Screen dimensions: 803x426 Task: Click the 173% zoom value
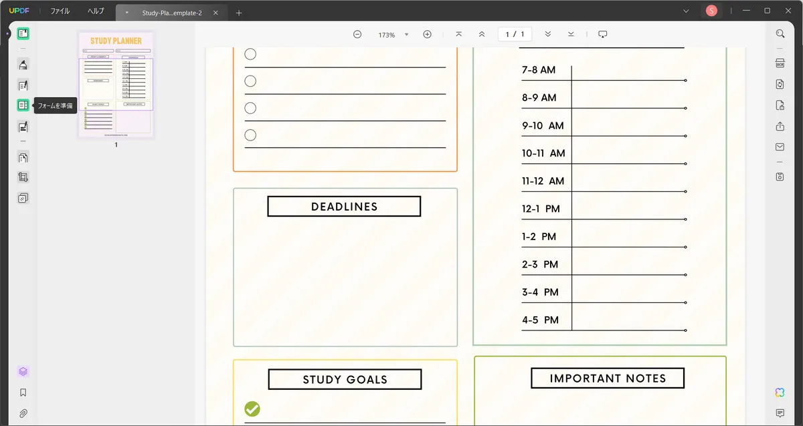[387, 35]
